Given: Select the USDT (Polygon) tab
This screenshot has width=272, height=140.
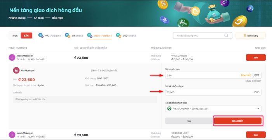Looking at the screenshot, I should [x=99, y=36].
